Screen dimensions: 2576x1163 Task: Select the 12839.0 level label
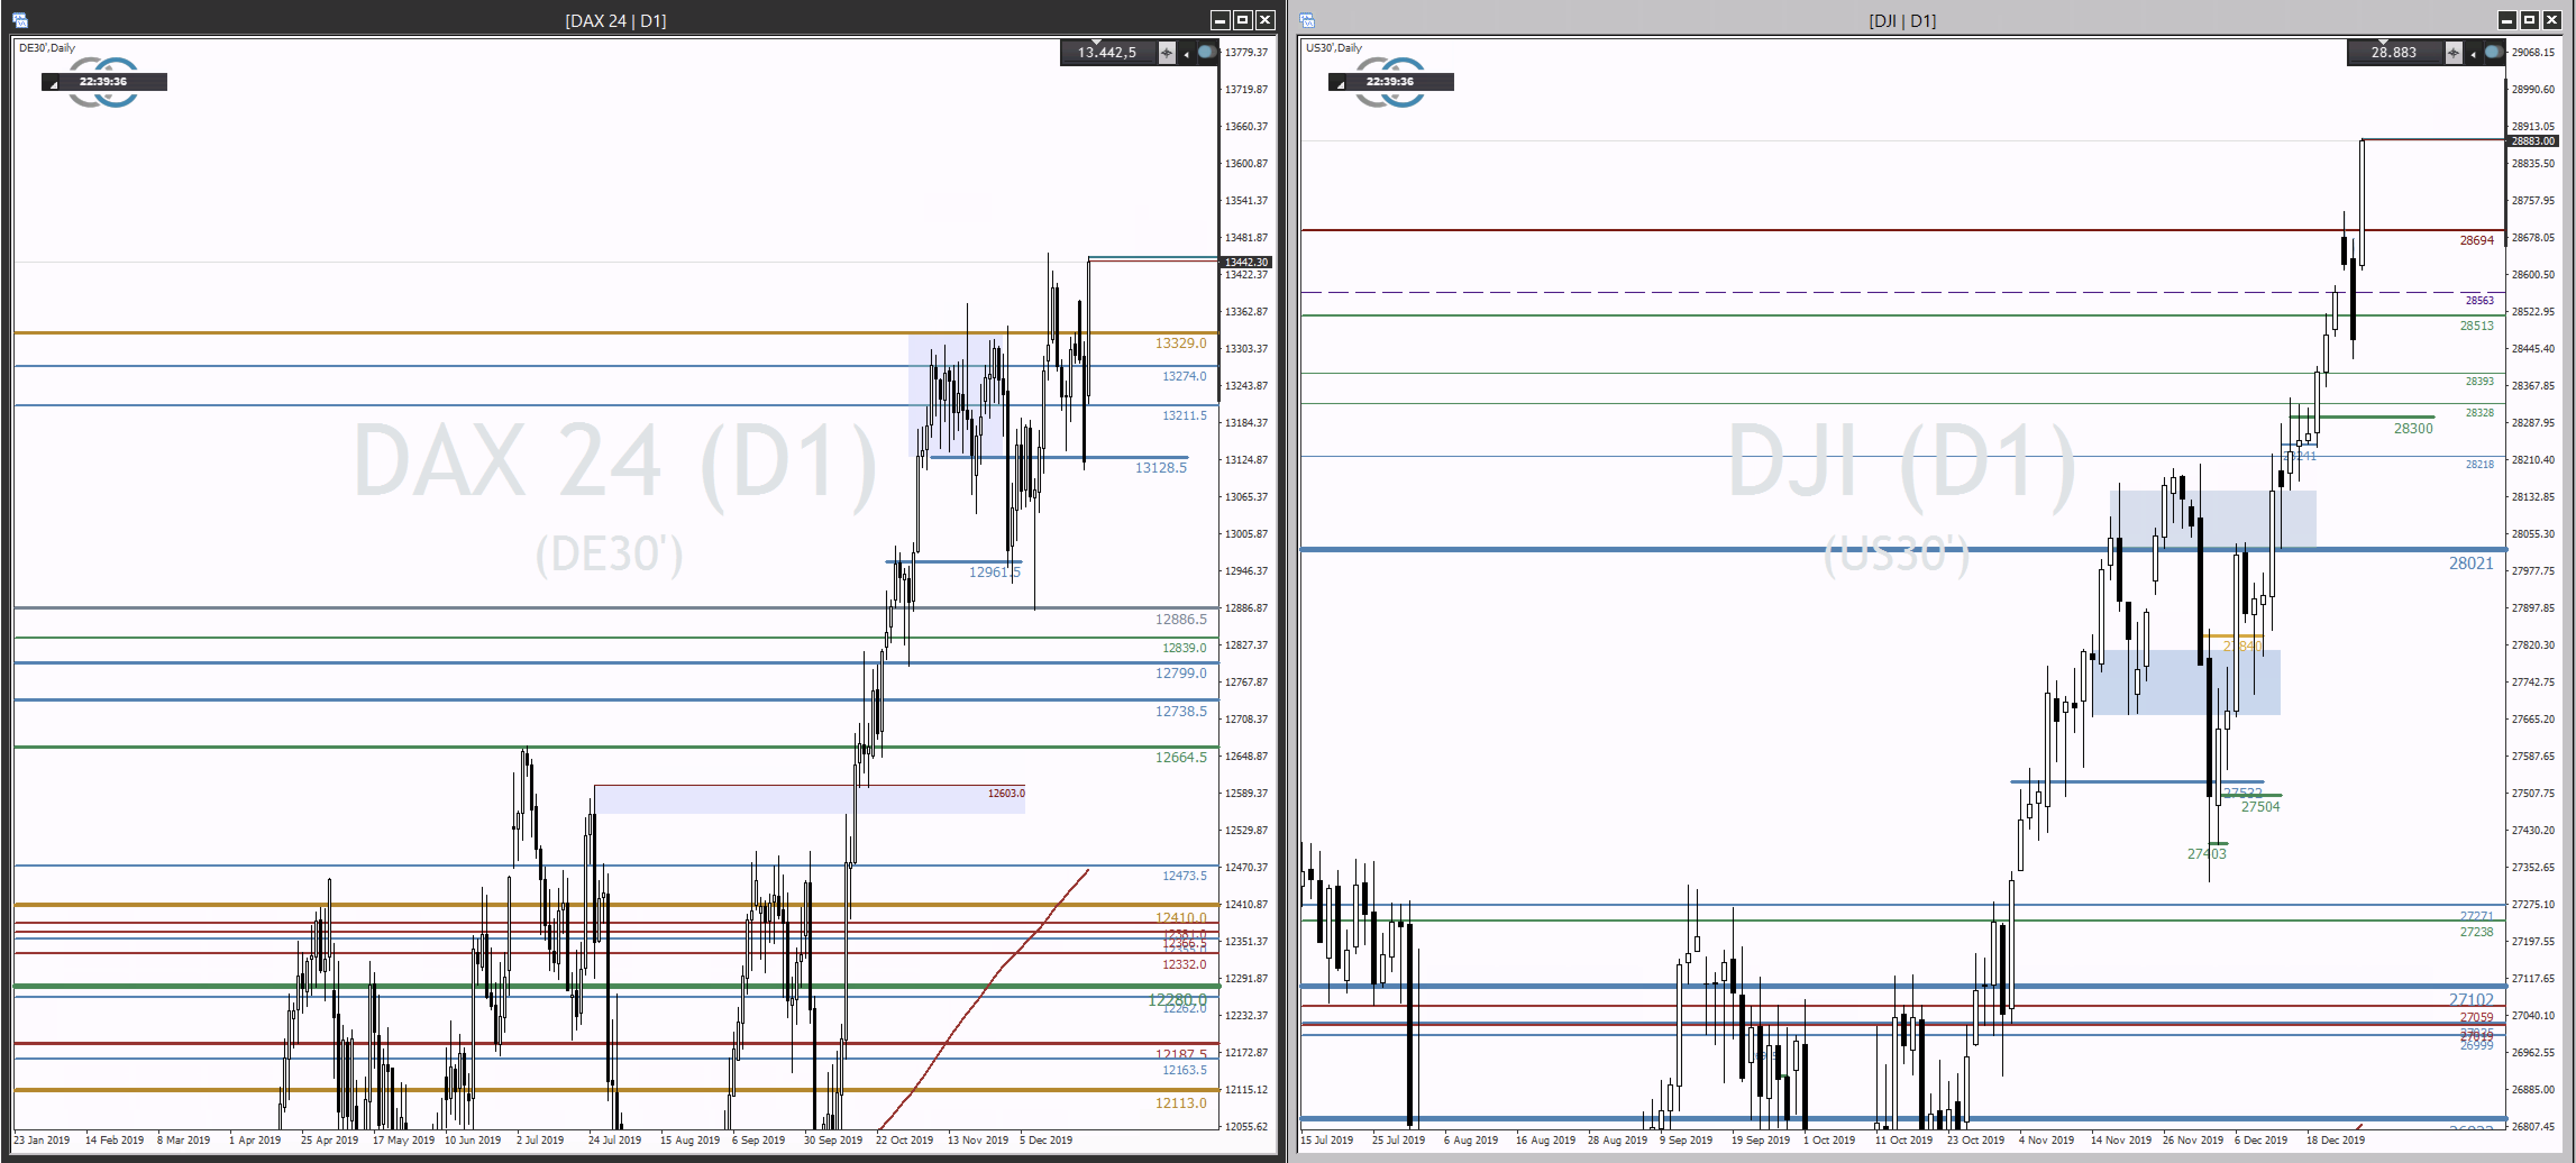1184,647
